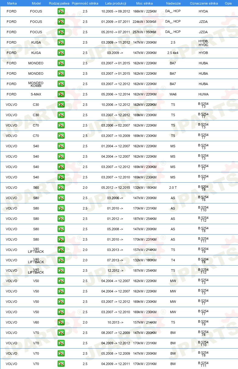This screenshot has height=369, width=238.
Task: Select the fuel icon in S80 05.2008 row
Action: coord(61,229)
